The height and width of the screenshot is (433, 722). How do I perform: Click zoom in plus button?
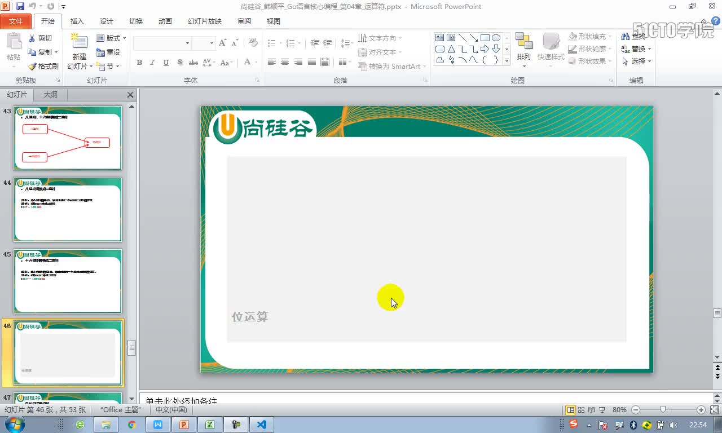coord(701,410)
